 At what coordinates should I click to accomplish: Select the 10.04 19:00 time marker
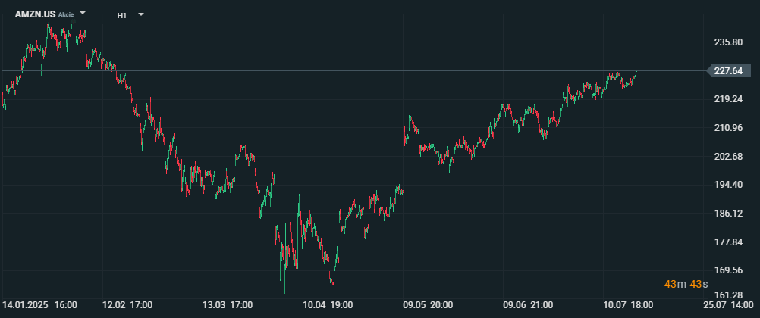327,305
